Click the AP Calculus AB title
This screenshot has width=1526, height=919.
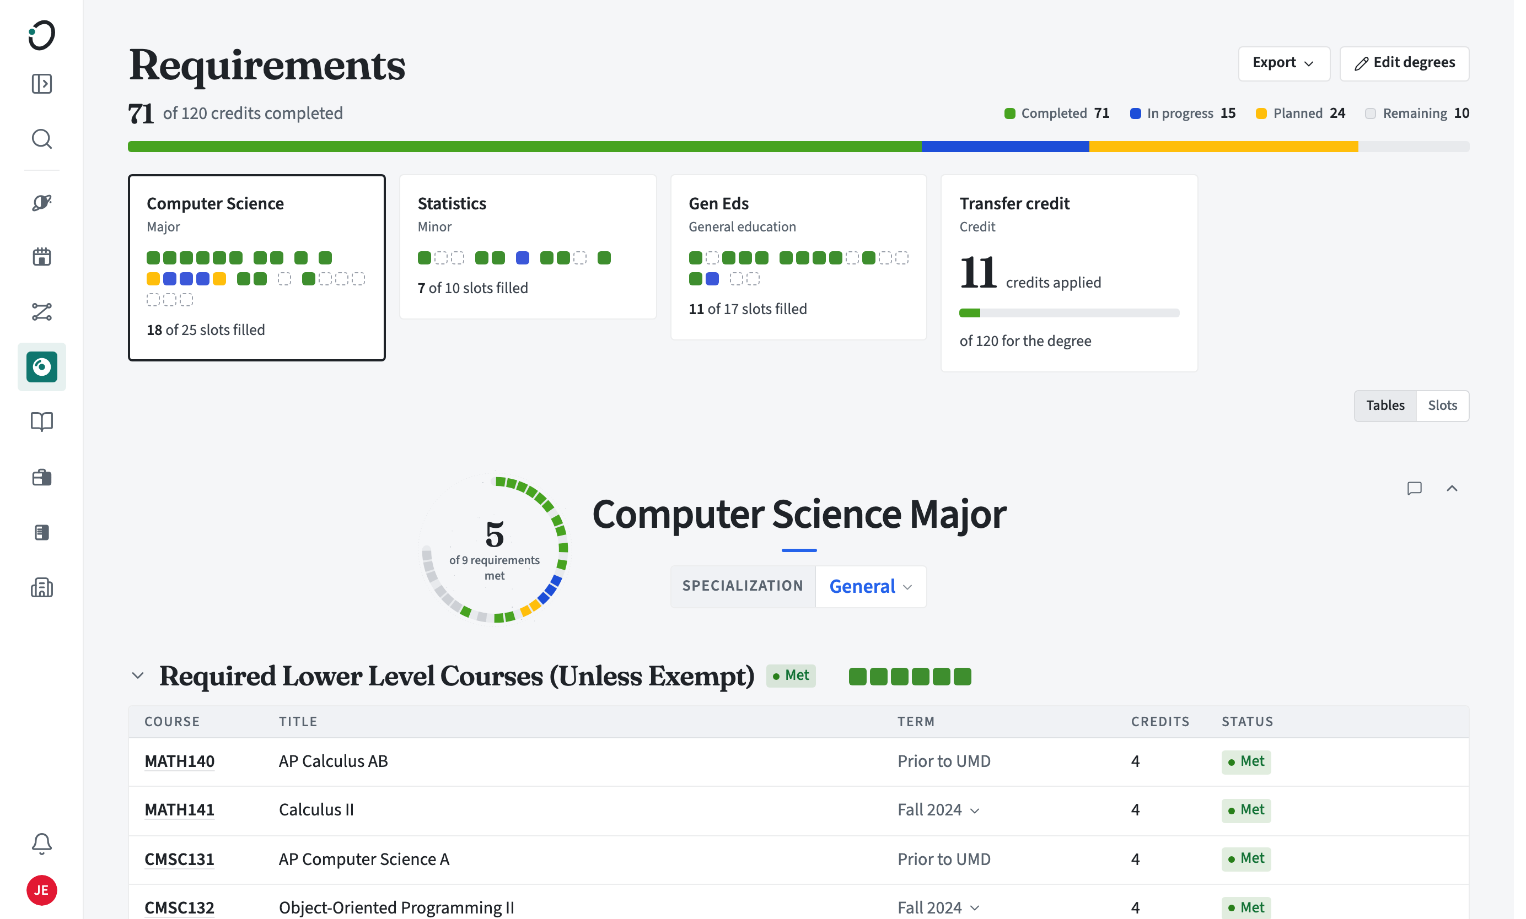pyautogui.click(x=333, y=761)
